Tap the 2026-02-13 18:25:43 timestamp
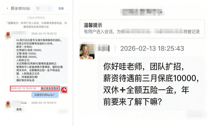This screenshot has width=210, height=126. click(152, 48)
